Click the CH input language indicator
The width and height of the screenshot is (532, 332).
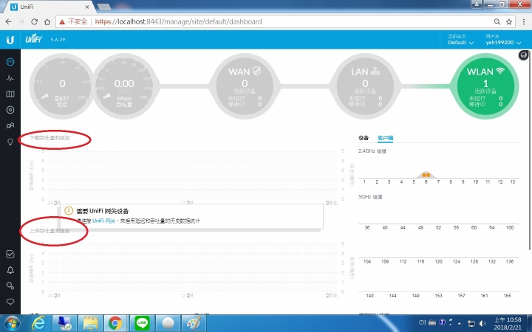pos(422,322)
